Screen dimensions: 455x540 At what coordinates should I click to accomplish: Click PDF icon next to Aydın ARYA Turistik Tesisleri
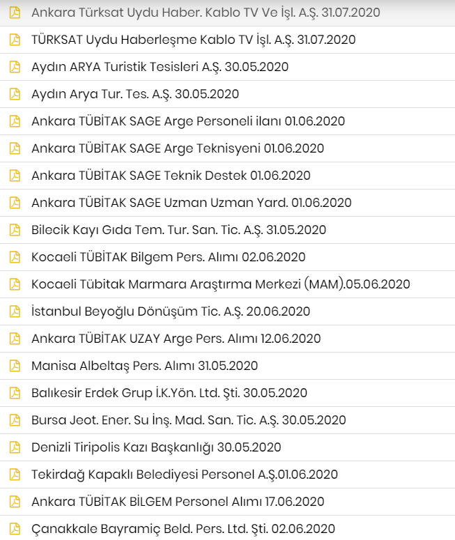tap(15, 67)
